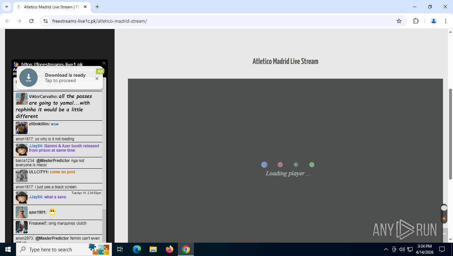Launch Firefox from taskbar
The height and width of the screenshot is (256, 453).
(170, 249)
